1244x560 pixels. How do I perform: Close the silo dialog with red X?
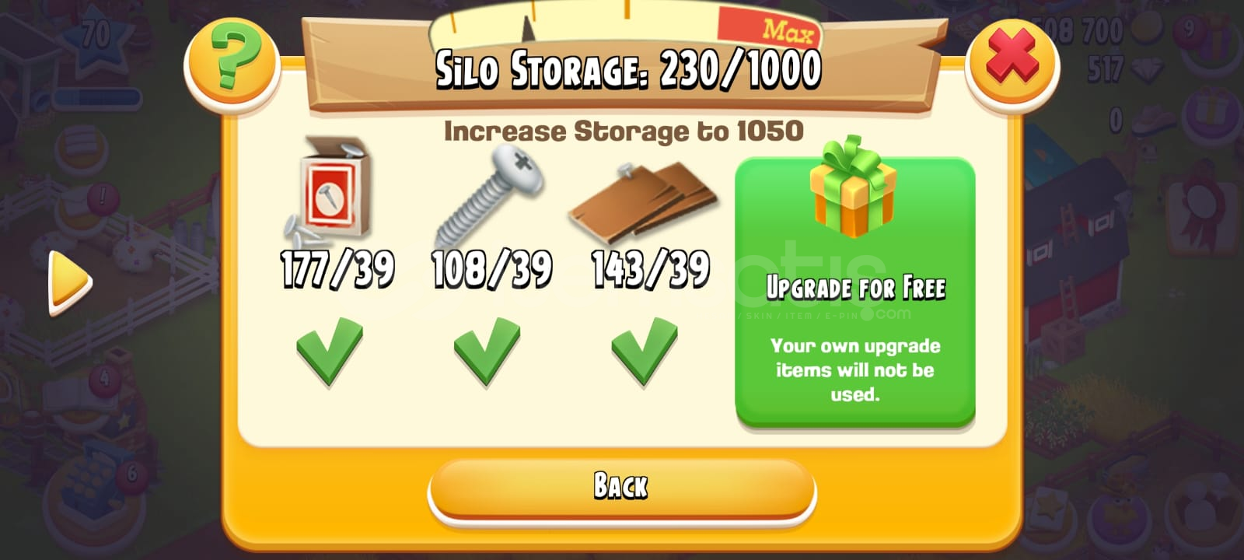click(x=1012, y=64)
